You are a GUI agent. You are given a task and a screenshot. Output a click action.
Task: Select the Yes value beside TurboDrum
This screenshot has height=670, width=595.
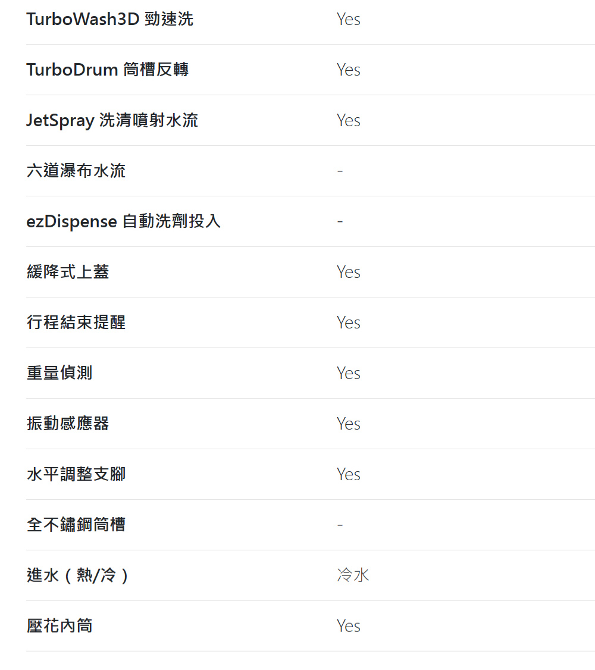coord(349,70)
